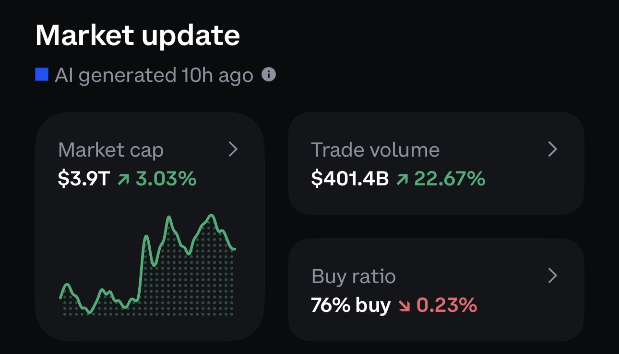The height and width of the screenshot is (354, 619).
Task: Expand the Market cap card chevron
Action: coord(233,149)
